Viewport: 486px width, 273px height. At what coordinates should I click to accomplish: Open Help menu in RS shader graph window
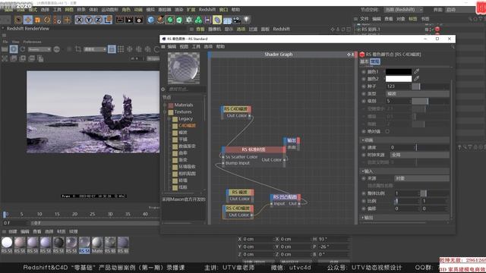point(220,46)
